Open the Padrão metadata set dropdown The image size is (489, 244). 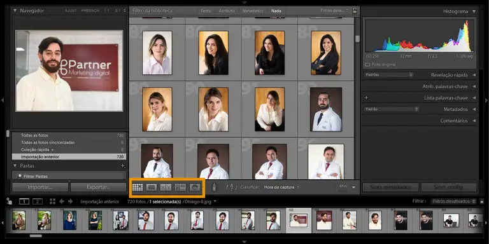pos(391,109)
